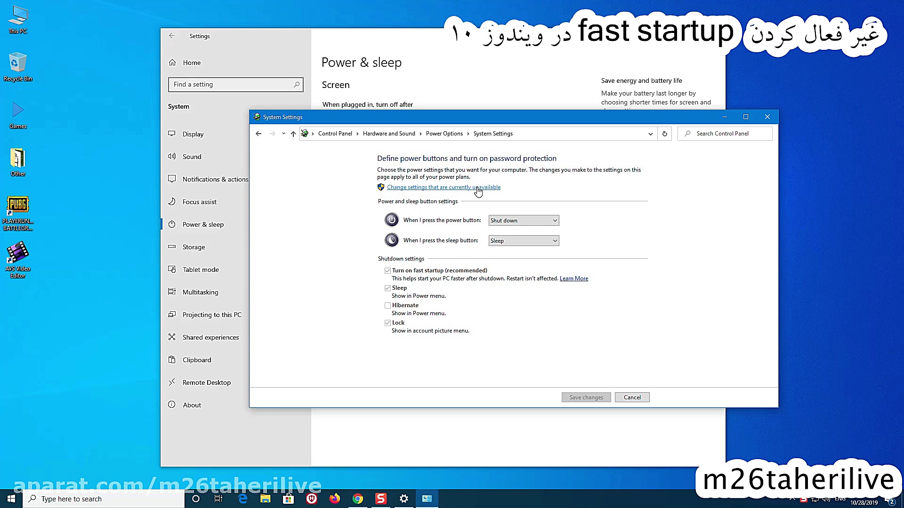Click Change settings that are currently unavailable

[444, 187]
